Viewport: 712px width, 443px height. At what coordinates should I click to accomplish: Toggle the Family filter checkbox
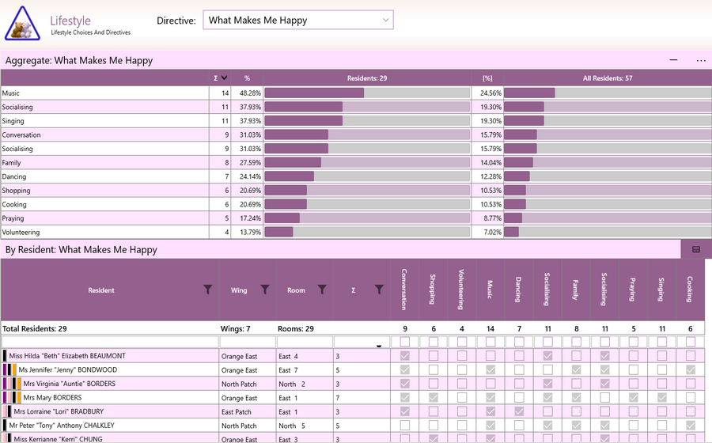pyautogui.click(x=576, y=342)
